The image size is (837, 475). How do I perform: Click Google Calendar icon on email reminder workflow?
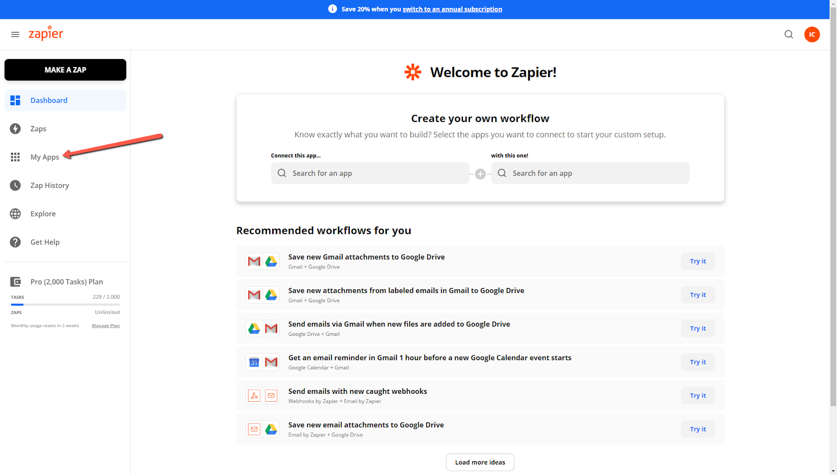pyautogui.click(x=254, y=362)
